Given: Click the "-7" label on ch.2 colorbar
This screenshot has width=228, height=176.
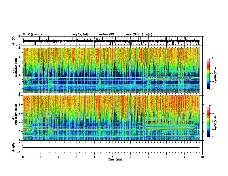Looking at the screenshot, I should click(212, 137).
